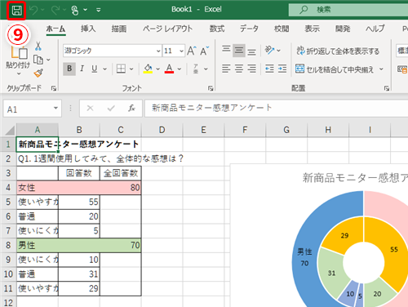This screenshot has height=307, width=408.
Task: Increase font size with large A
Action: coord(191,51)
